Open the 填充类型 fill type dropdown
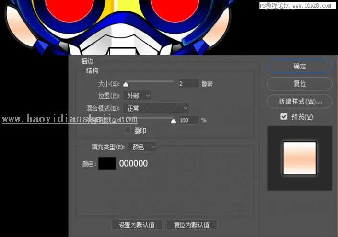Screen dimensions: 338x237 click(x=142, y=147)
